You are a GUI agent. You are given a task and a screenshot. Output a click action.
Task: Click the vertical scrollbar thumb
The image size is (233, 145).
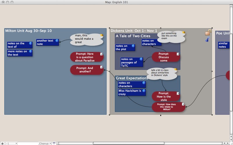click(231, 72)
